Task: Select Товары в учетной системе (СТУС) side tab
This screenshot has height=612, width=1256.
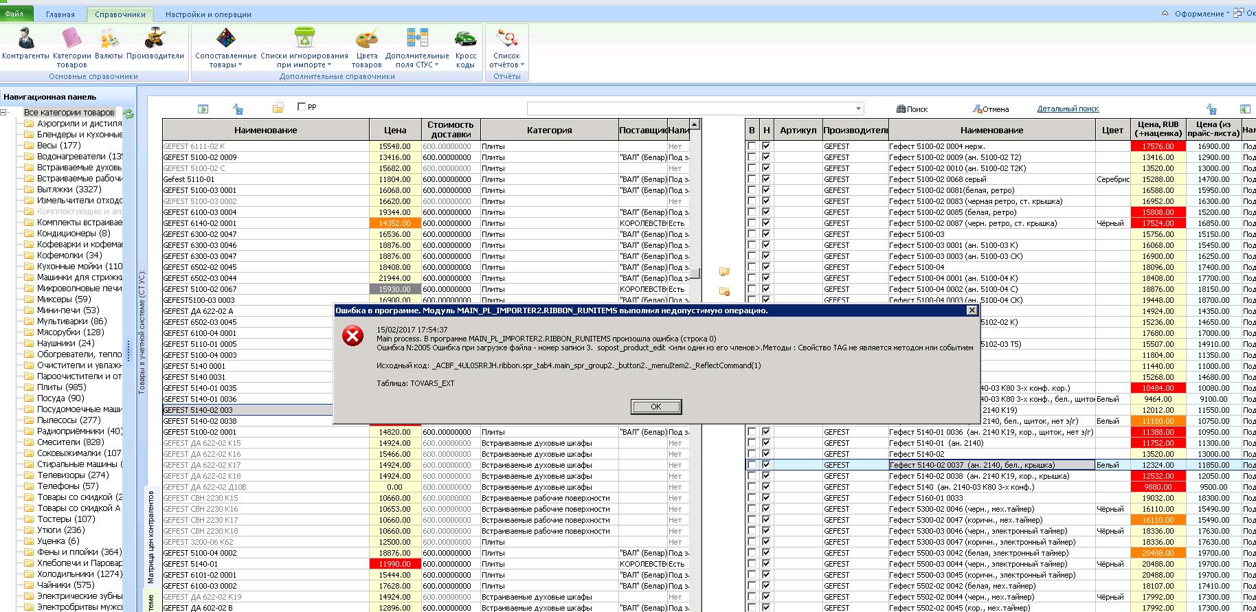Action: coord(142,333)
